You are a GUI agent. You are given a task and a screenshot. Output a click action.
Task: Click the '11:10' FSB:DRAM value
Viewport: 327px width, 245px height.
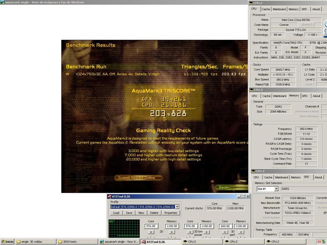click(x=306, y=134)
